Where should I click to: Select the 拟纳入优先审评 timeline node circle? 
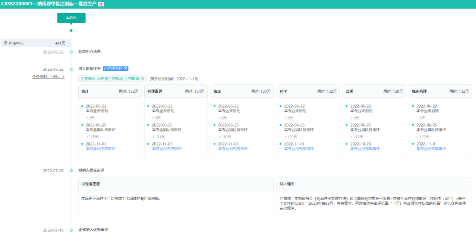71,171
